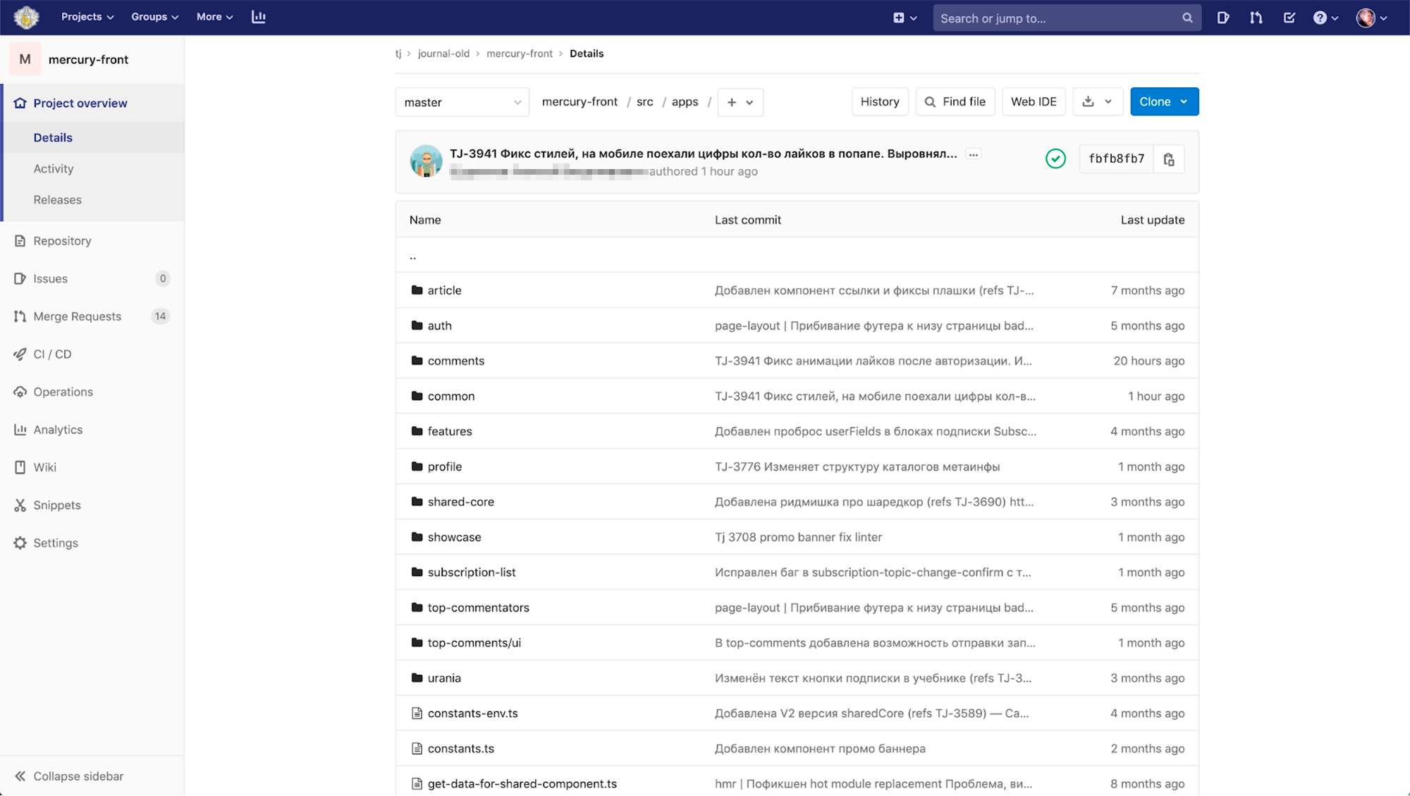Click the Analytics icon in sidebar

[20, 430]
